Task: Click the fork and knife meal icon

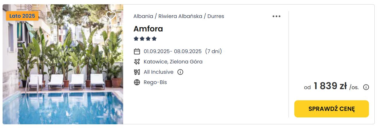Action: coord(137,72)
